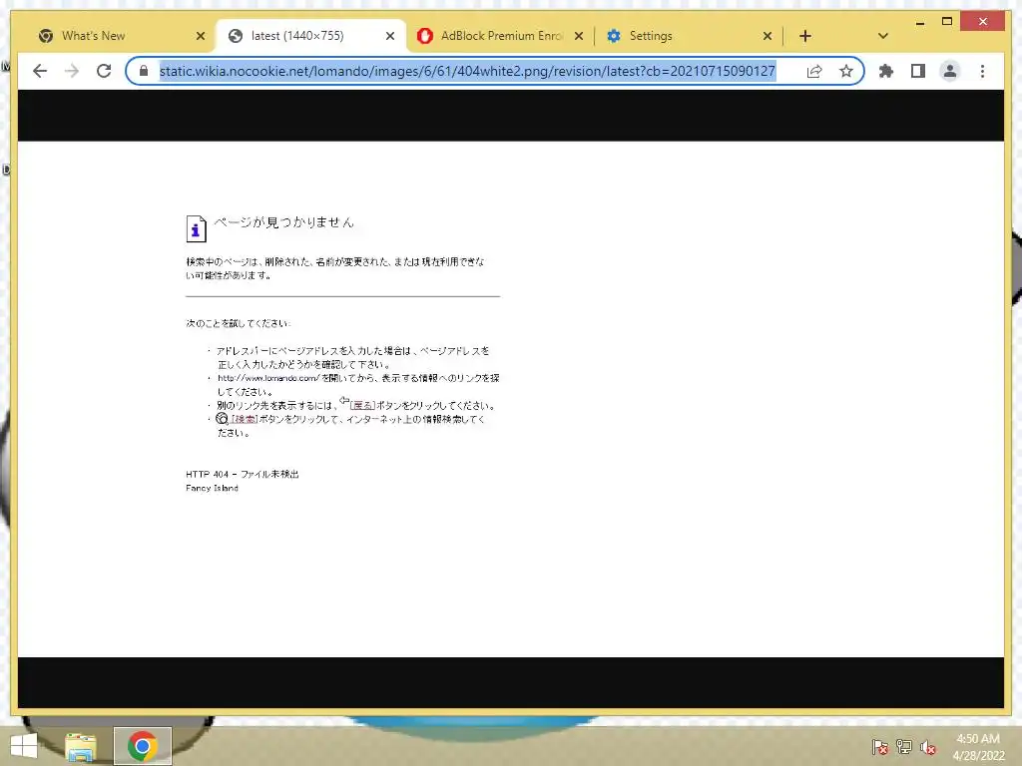The height and width of the screenshot is (766, 1022).
Task: Close the What's New tab
Action: [200, 36]
